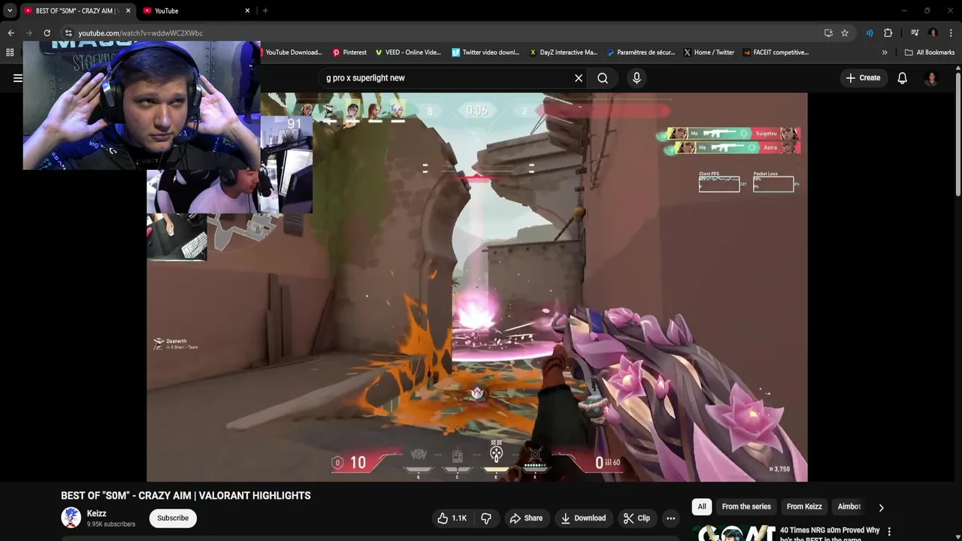Open the 'Twitter video downl...' bookmark
The height and width of the screenshot is (541, 962).
point(486,53)
